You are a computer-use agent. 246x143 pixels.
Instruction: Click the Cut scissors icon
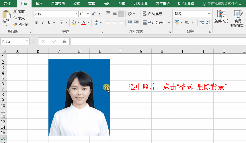coord(15,11)
